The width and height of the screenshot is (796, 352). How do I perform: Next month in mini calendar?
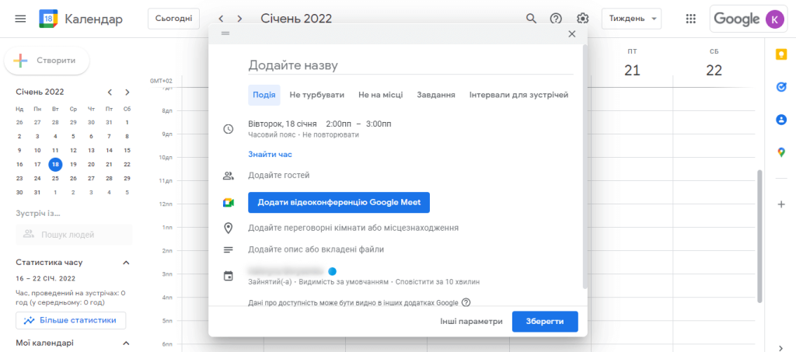[127, 92]
